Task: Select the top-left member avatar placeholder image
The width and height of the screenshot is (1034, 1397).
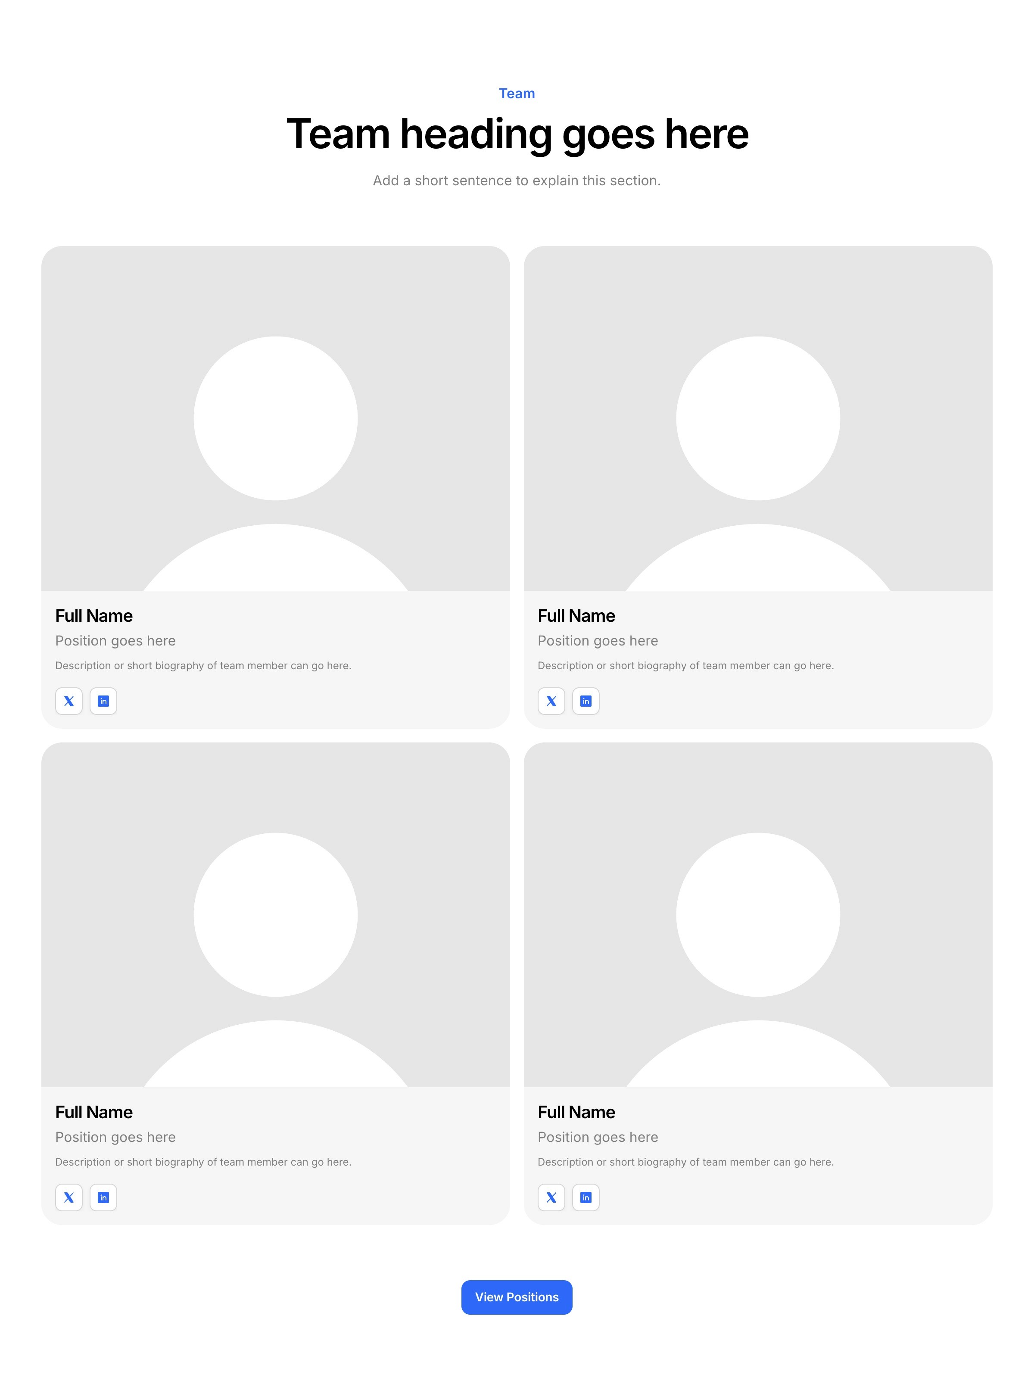Action: [x=275, y=418]
